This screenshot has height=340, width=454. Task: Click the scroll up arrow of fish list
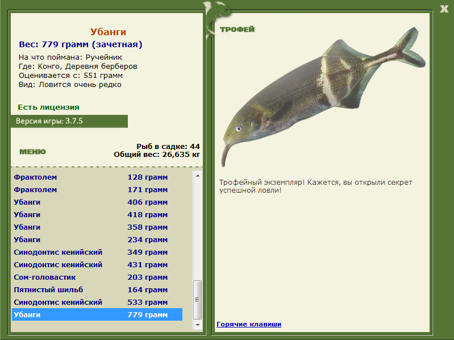click(x=198, y=176)
